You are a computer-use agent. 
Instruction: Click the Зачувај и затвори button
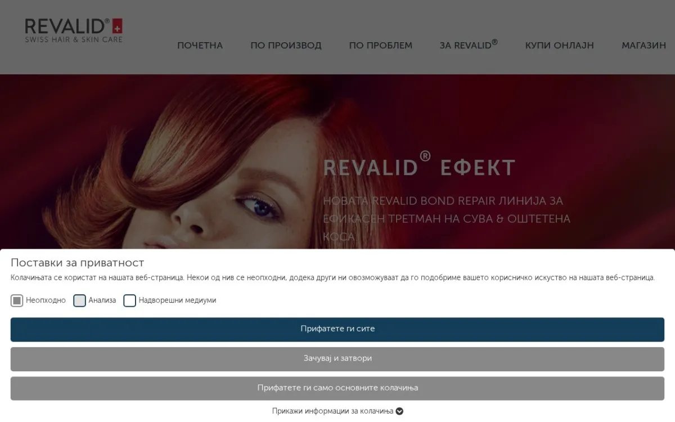coord(337,358)
